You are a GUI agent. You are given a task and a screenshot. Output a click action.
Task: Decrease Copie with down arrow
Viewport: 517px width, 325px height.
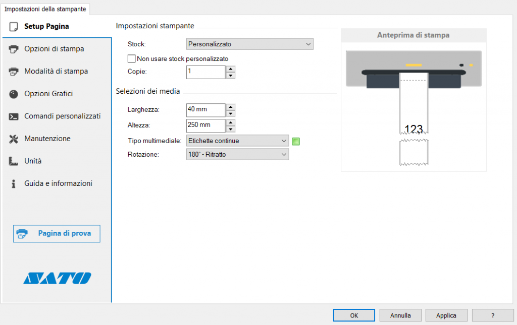[231, 76]
